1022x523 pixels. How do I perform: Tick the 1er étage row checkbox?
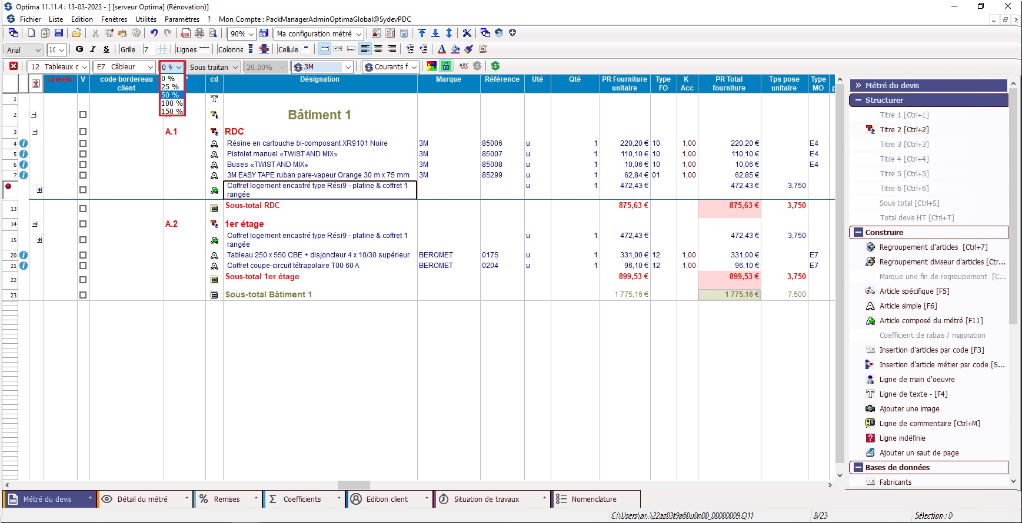click(x=83, y=224)
